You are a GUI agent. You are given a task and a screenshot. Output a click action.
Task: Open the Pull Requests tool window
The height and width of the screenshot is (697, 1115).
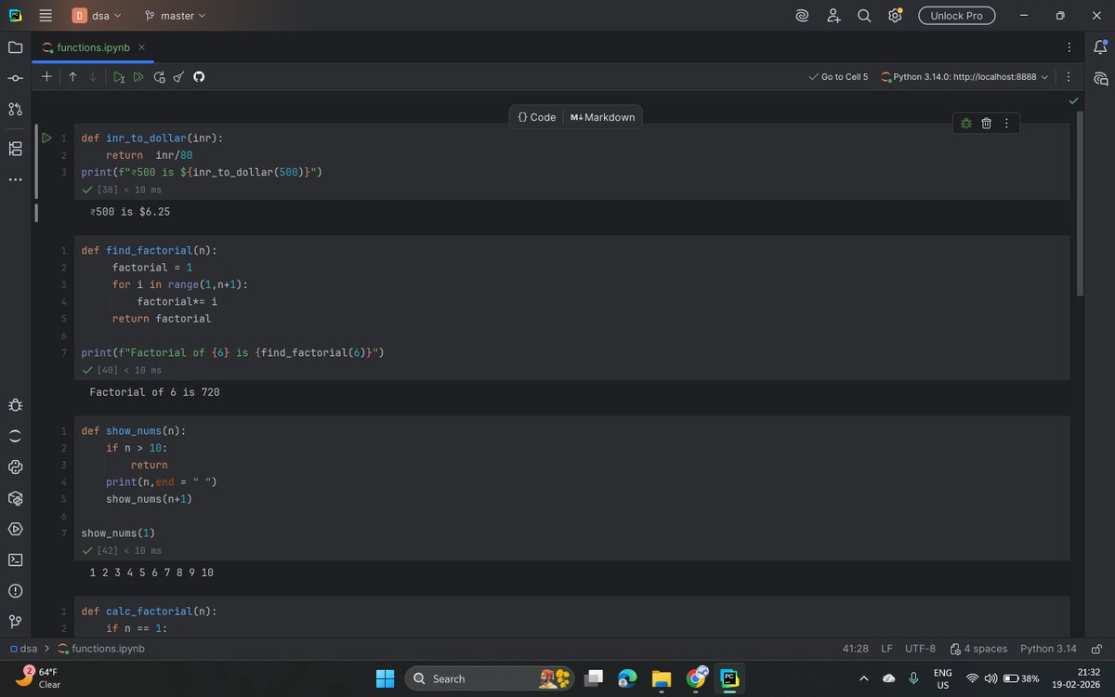tap(15, 110)
